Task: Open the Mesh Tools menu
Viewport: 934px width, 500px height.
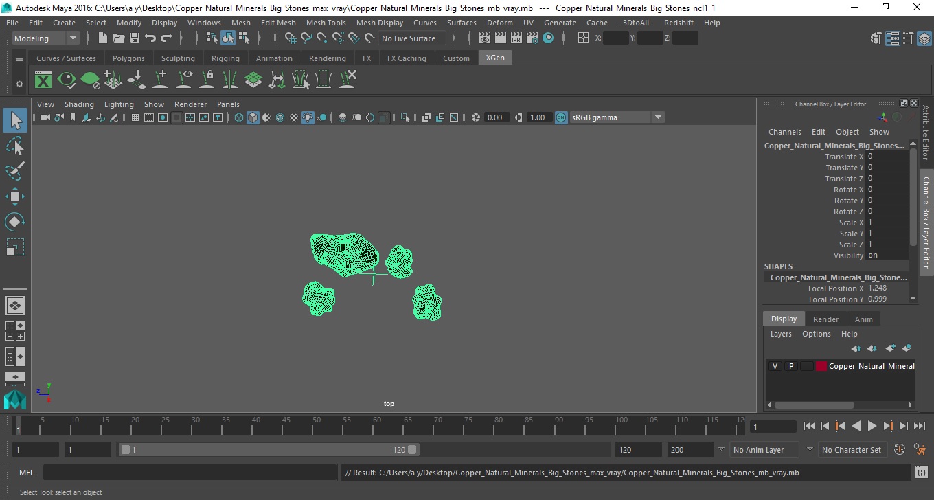Action: tap(326, 23)
